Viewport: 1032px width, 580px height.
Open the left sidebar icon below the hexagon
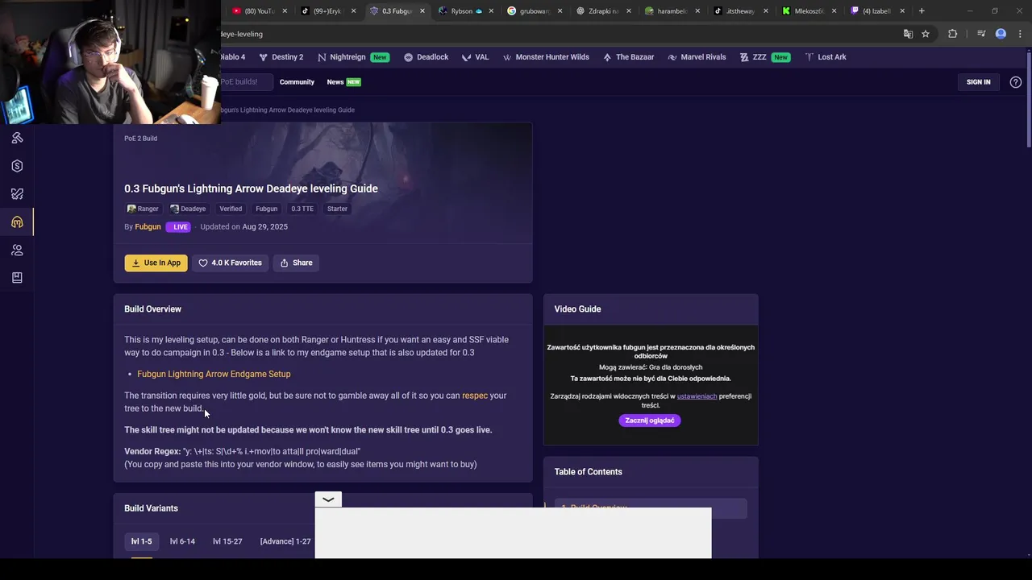click(17, 194)
